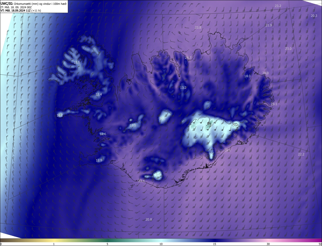322x246 pixels.
Task: Click the 13.2 value label
Action: point(183,88)
